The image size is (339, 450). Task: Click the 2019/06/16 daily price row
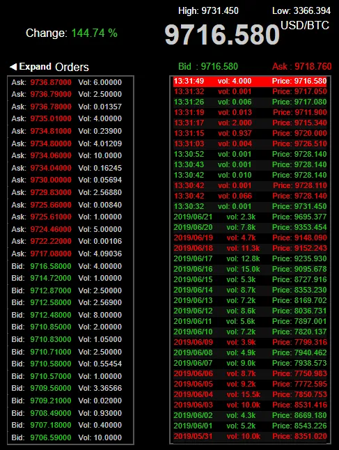pyautogui.click(x=250, y=269)
